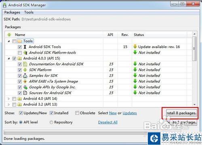Collapse the Android 4.0.3 (API 15) node
202x145 pixels.
(x=9, y=58)
